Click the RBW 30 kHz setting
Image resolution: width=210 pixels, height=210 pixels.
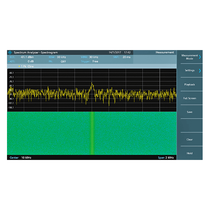pyautogui.click(x=62, y=57)
